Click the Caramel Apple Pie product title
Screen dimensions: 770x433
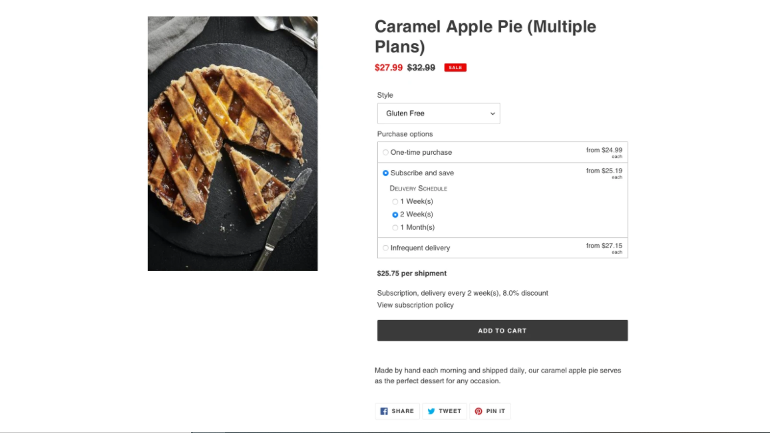485,37
